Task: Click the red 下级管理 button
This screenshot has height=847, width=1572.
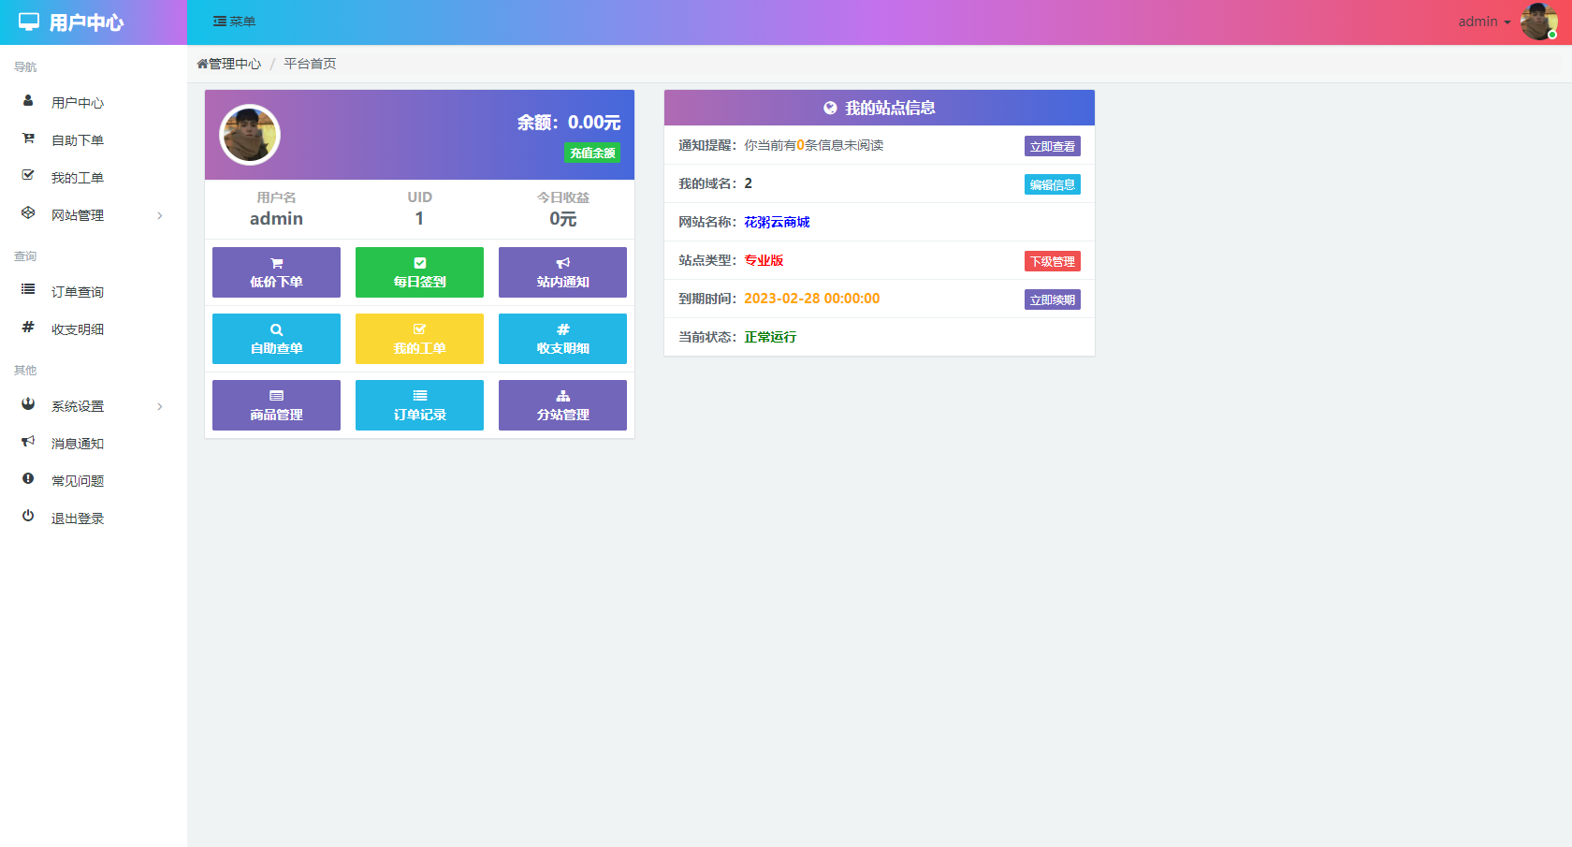Action: 1052,261
